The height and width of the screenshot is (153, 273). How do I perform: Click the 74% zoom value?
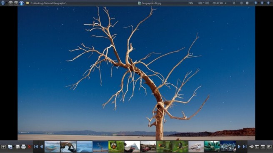tap(190, 3)
